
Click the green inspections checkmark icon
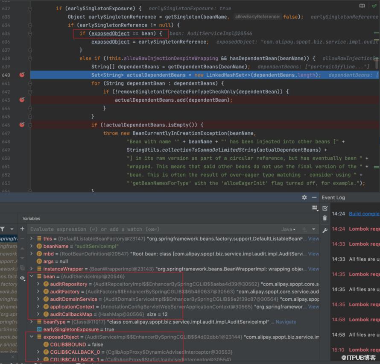pos(374,6)
